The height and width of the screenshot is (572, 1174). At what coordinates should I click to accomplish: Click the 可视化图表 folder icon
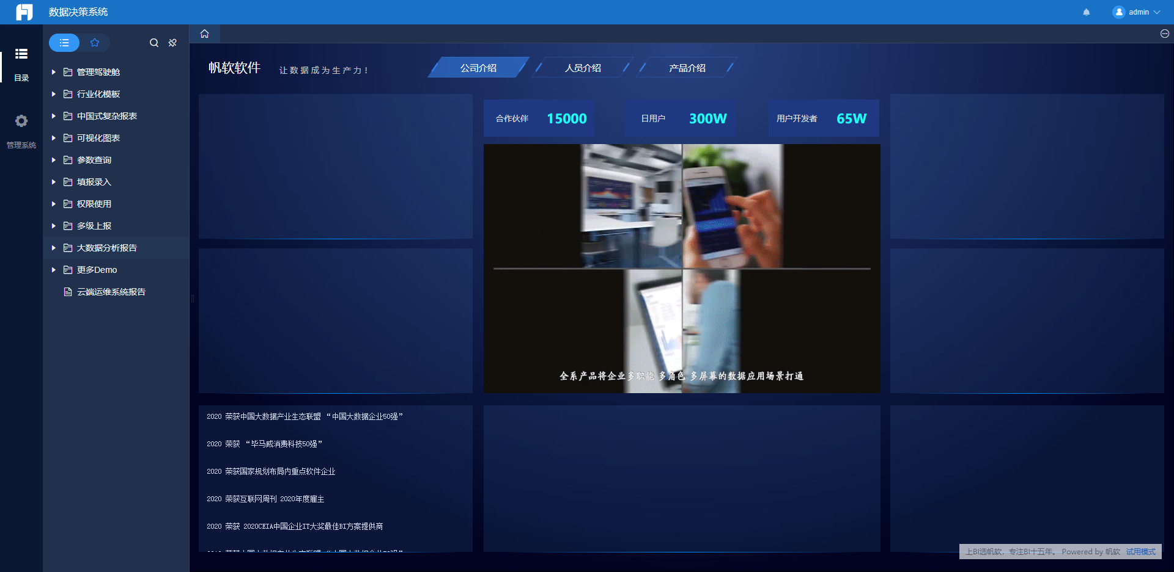click(x=68, y=138)
